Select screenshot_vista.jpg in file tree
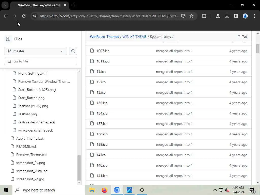260x195 pixels. (x=32, y=171)
